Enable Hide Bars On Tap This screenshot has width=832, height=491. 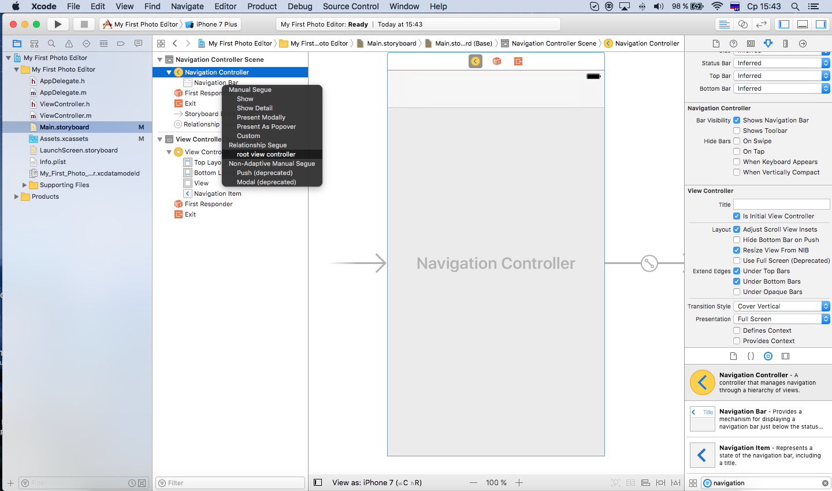click(x=737, y=151)
